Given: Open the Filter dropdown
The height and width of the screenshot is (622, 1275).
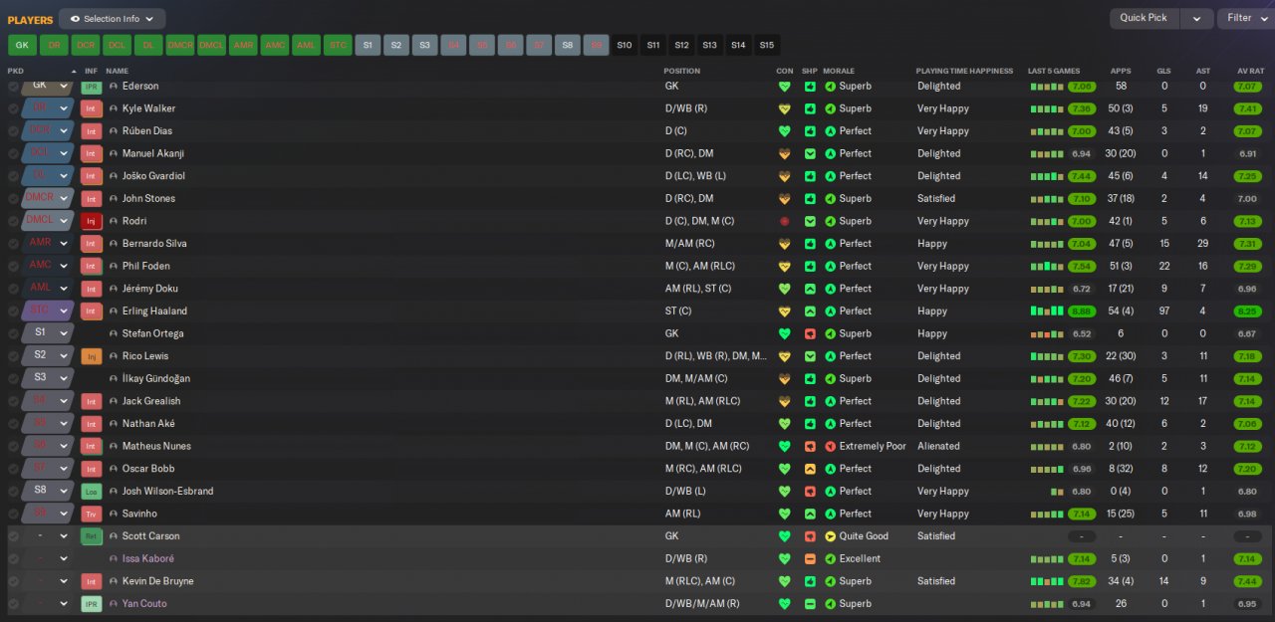Looking at the screenshot, I should click(1245, 18).
